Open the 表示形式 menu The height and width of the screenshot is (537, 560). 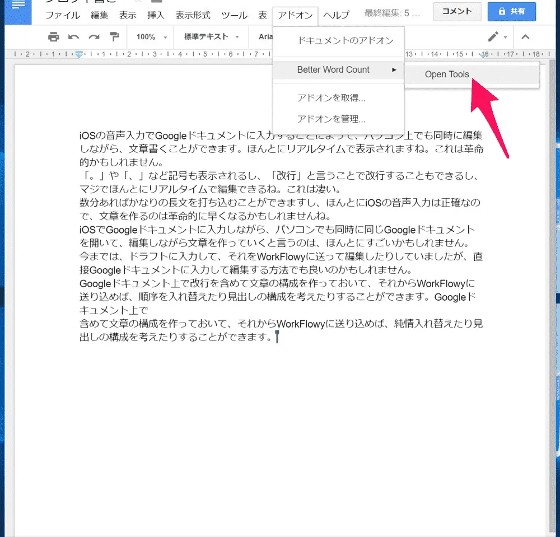(x=193, y=15)
